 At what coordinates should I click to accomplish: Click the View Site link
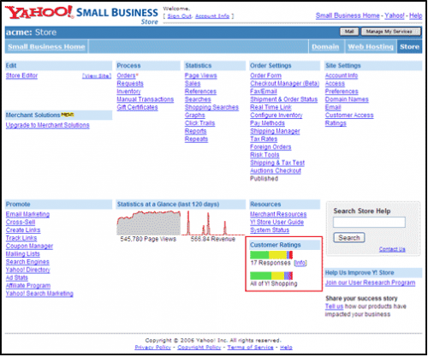coord(97,76)
